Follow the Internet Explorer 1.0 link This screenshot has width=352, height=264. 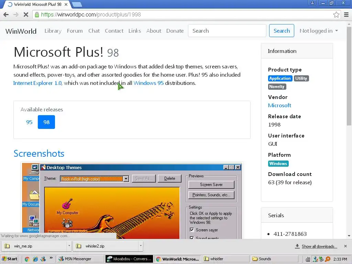point(37,83)
